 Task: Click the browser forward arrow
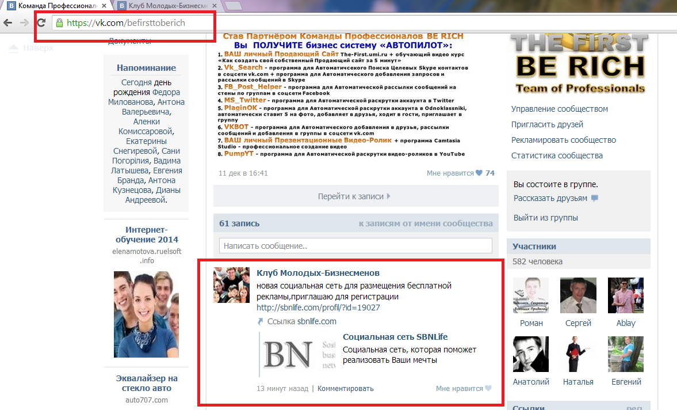pos(24,22)
